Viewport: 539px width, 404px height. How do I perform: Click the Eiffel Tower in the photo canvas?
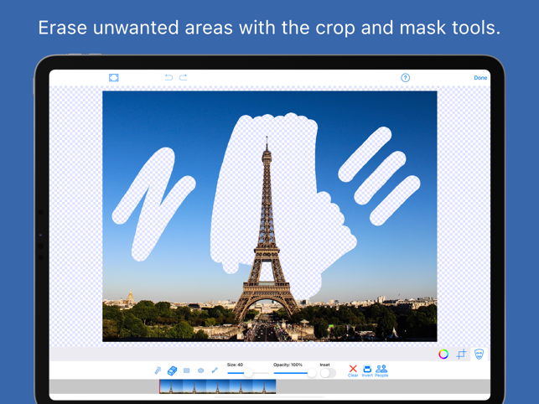pos(267,230)
